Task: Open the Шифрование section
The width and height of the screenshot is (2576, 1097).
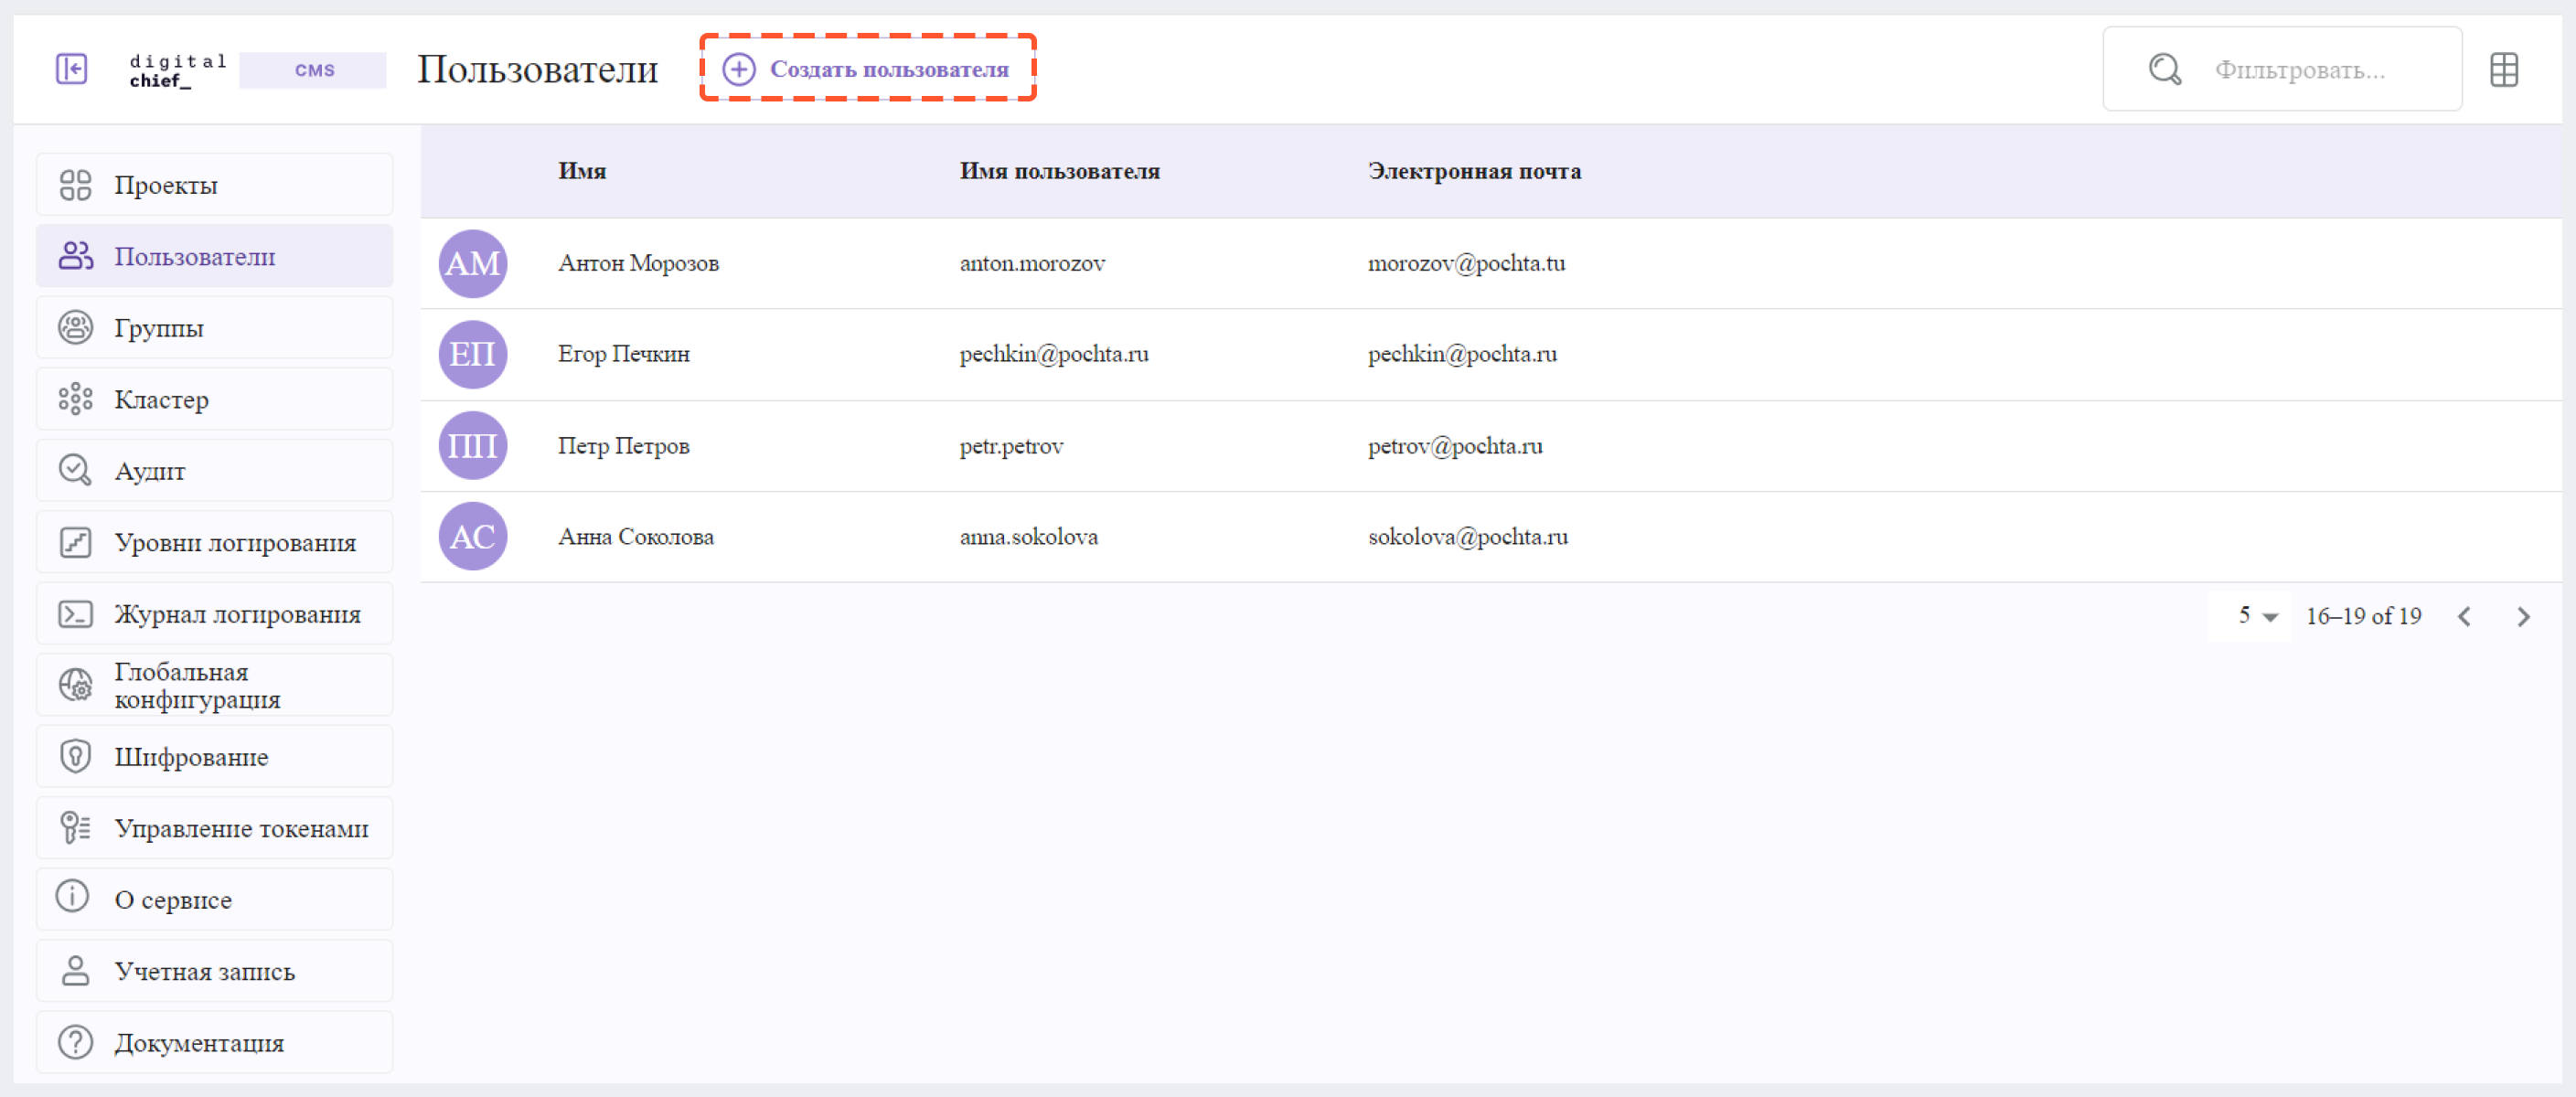Action: [x=214, y=756]
